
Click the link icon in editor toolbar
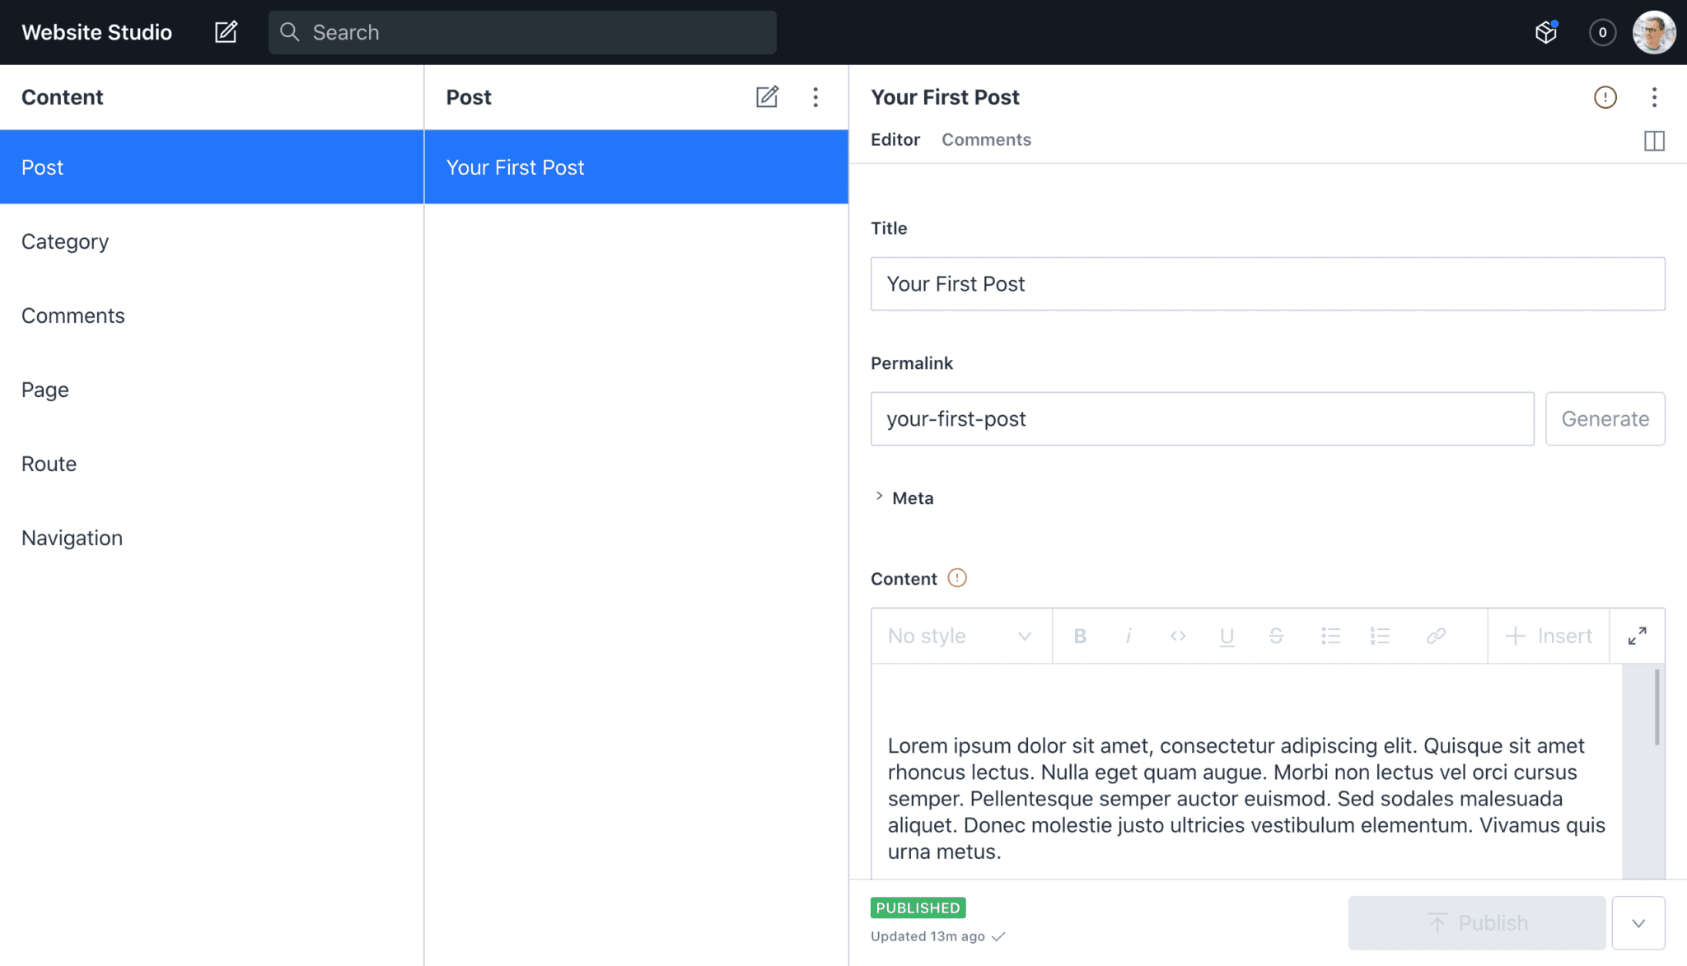coord(1436,636)
